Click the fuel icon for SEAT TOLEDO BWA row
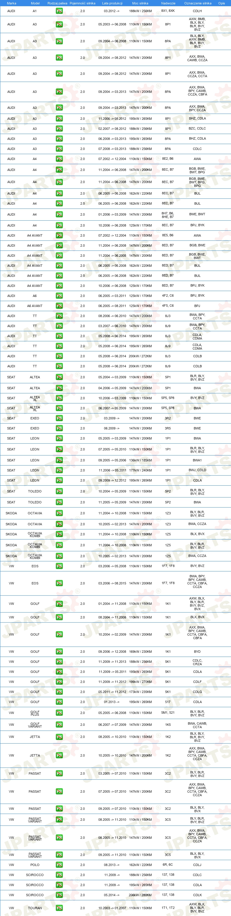 click(59, 502)
